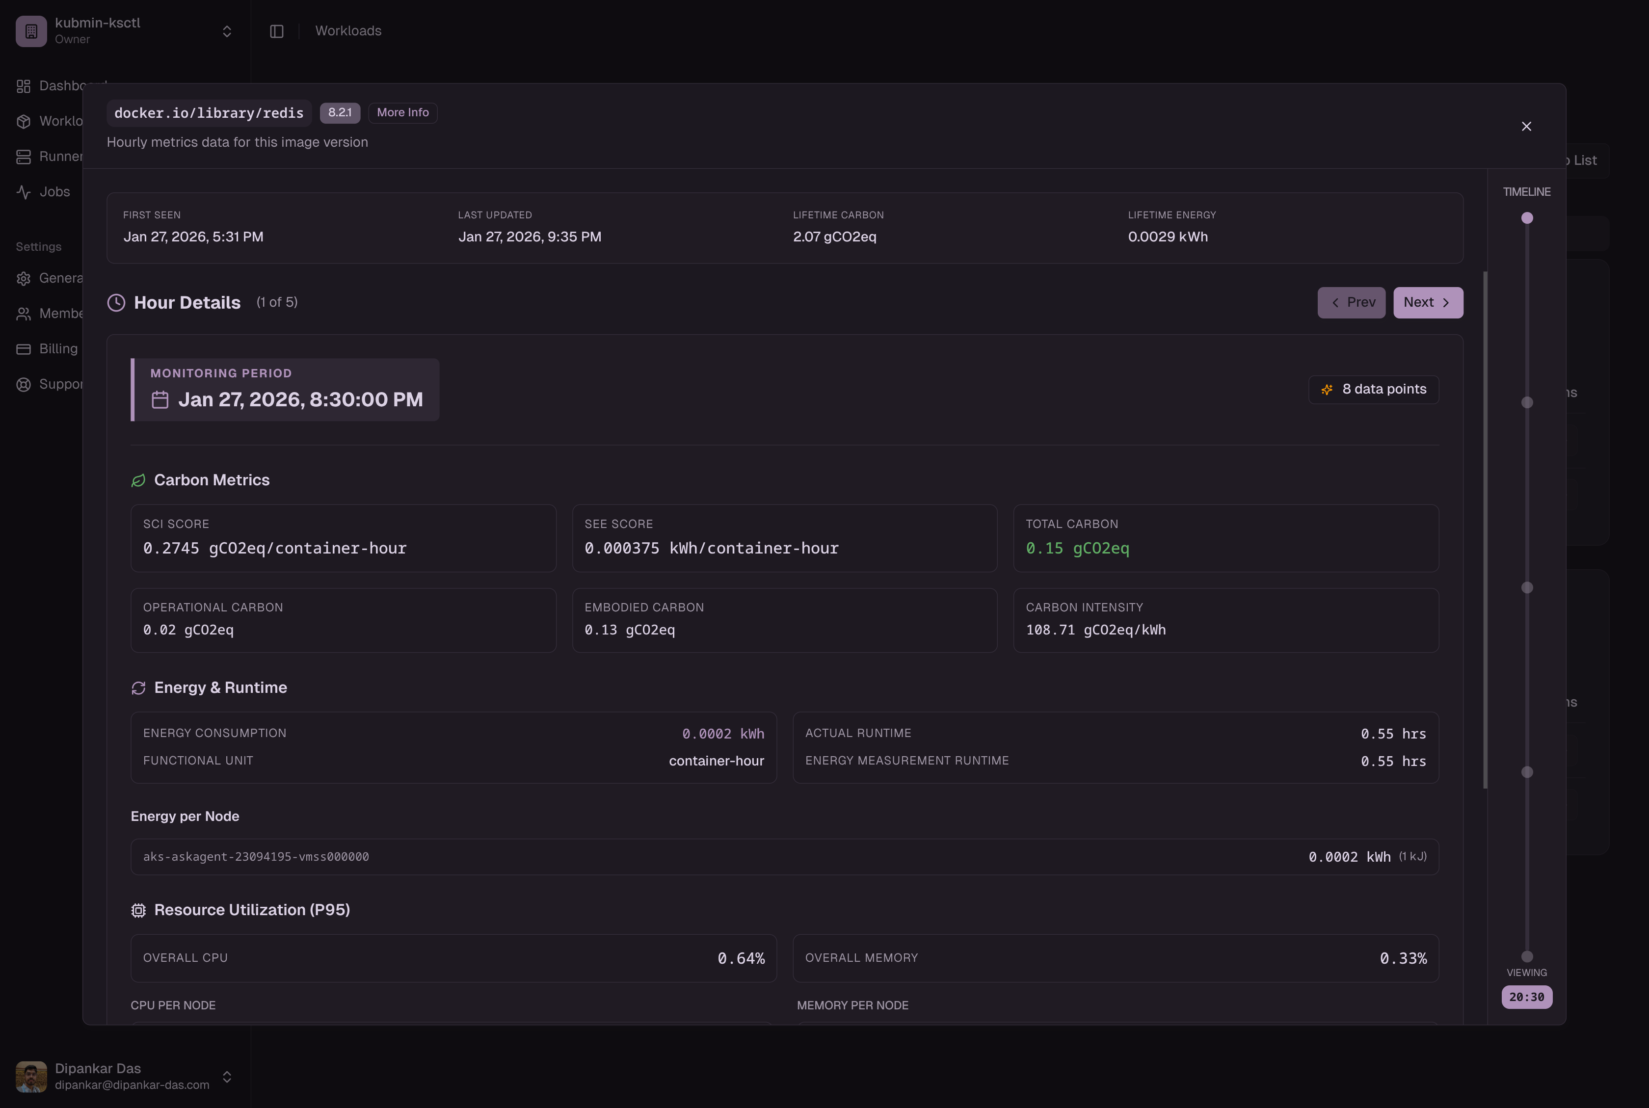This screenshot has height=1108, width=1649.
Task: Select the top timeline marker dot
Action: coord(1527,218)
